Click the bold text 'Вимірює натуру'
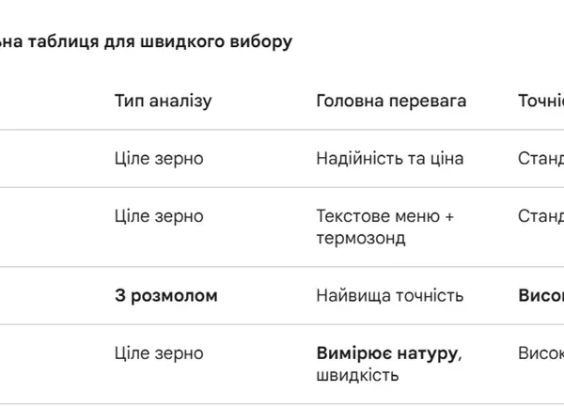Screen dimensions: 564x407 coord(387,353)
